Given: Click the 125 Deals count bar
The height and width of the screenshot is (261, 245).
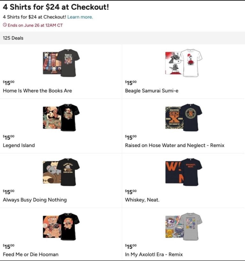Looking at the screenshot, I should 122,38.
